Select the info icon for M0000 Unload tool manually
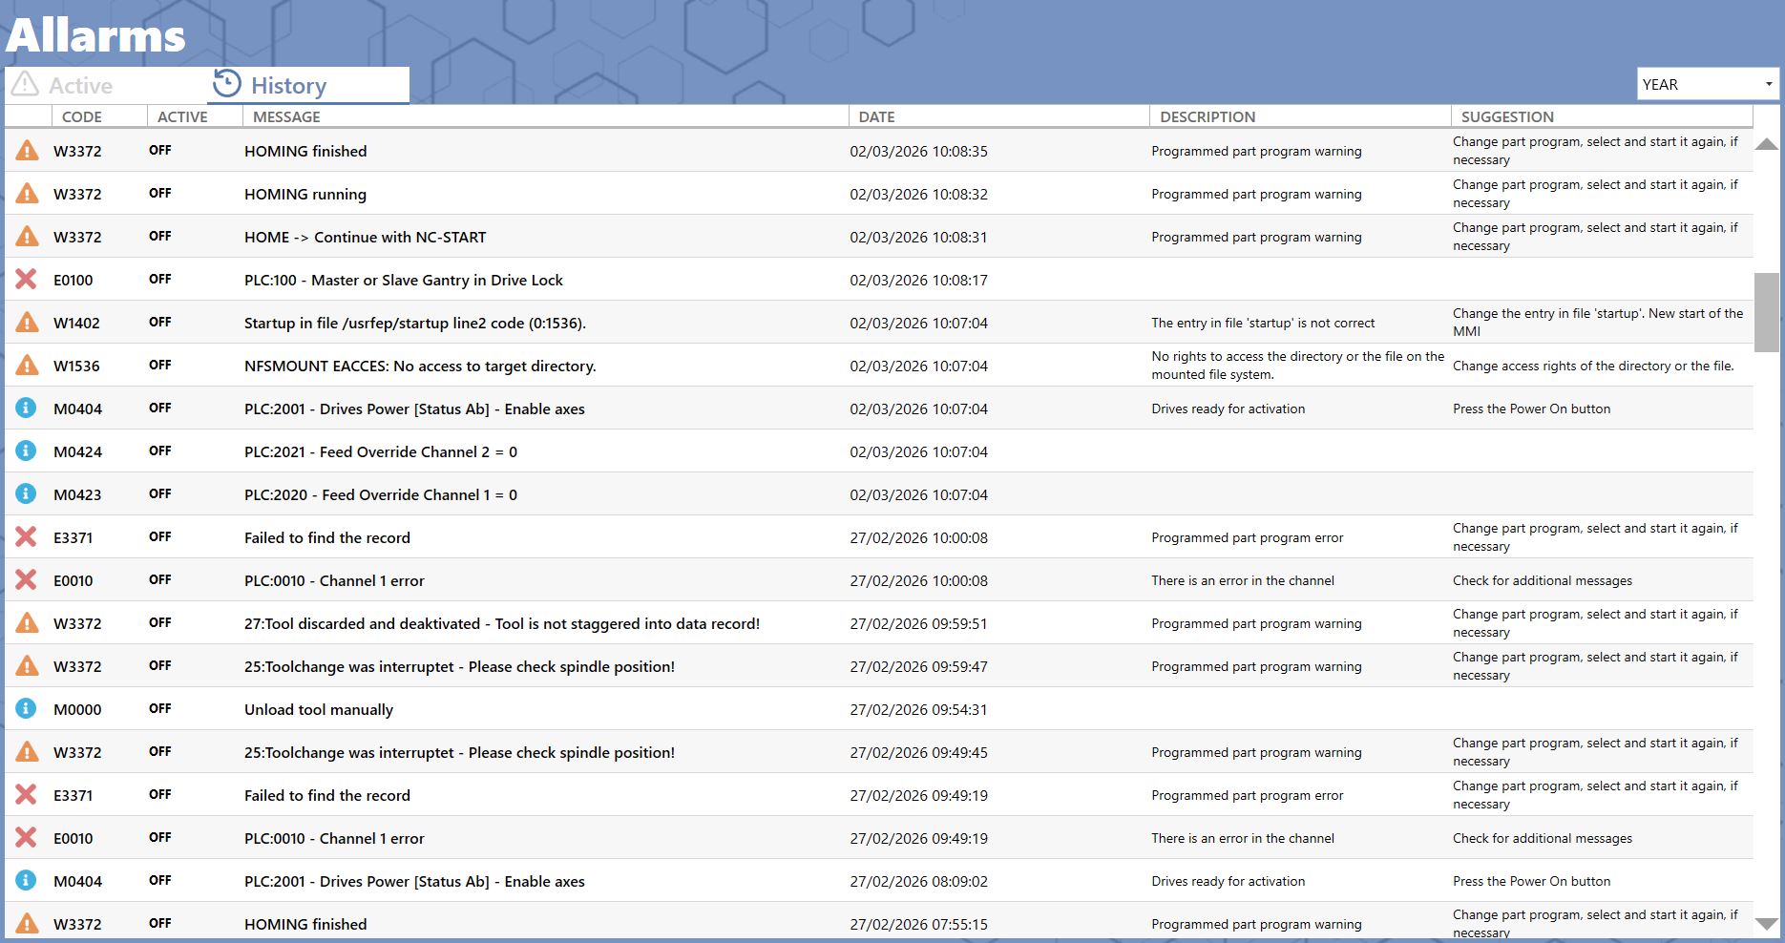This screenshot has height=943, width=1785. tap(27, 708)
